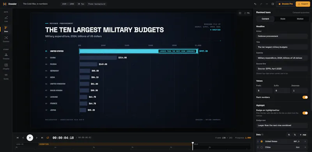Edit the Kicker text field
Viewport: 312px width, 152px height.
click(282, 36)
